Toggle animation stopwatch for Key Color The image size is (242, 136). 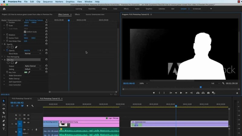(7, 72)
